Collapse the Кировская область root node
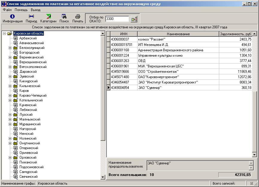Screen dimensions: 259x187 [x=4, y=34]
